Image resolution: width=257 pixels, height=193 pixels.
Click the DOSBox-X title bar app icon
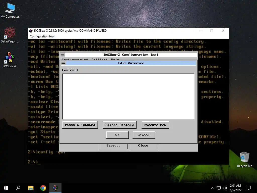pos(31,30)
